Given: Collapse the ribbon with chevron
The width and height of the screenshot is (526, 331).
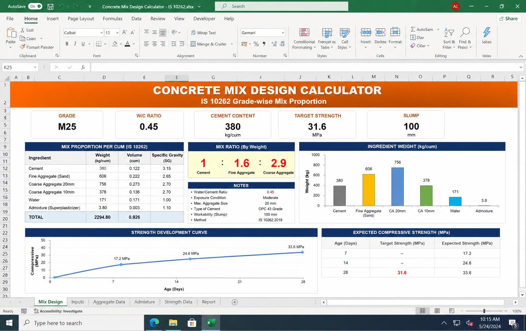Looking at the screenshot, I should coord(521,56).
